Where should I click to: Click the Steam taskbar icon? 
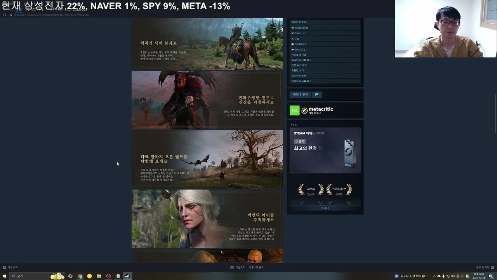click(x=127, y=276)
